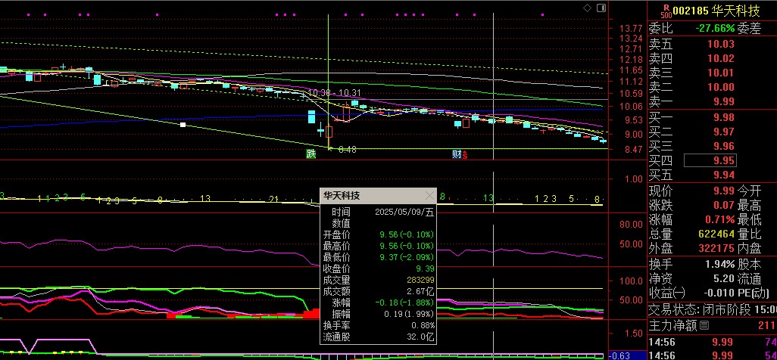Click the popup 最低价 value 9.37(-2.09%)
Viewport: 777px width, 360px height.
[407, 257]
